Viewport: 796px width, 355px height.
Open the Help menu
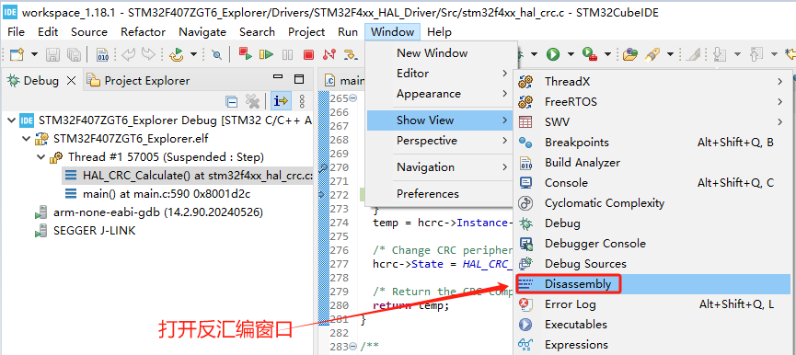(x=439, y=32)
